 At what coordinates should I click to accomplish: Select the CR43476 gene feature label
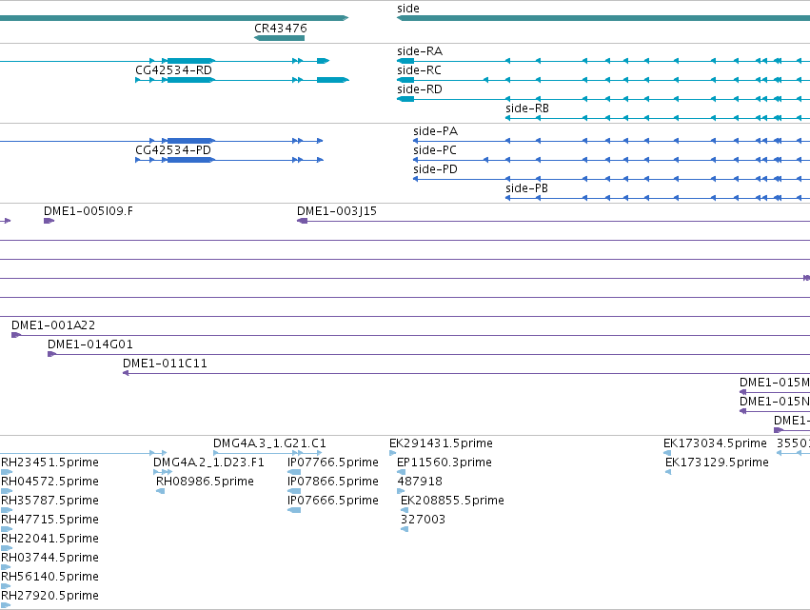[x=281, y=28]
